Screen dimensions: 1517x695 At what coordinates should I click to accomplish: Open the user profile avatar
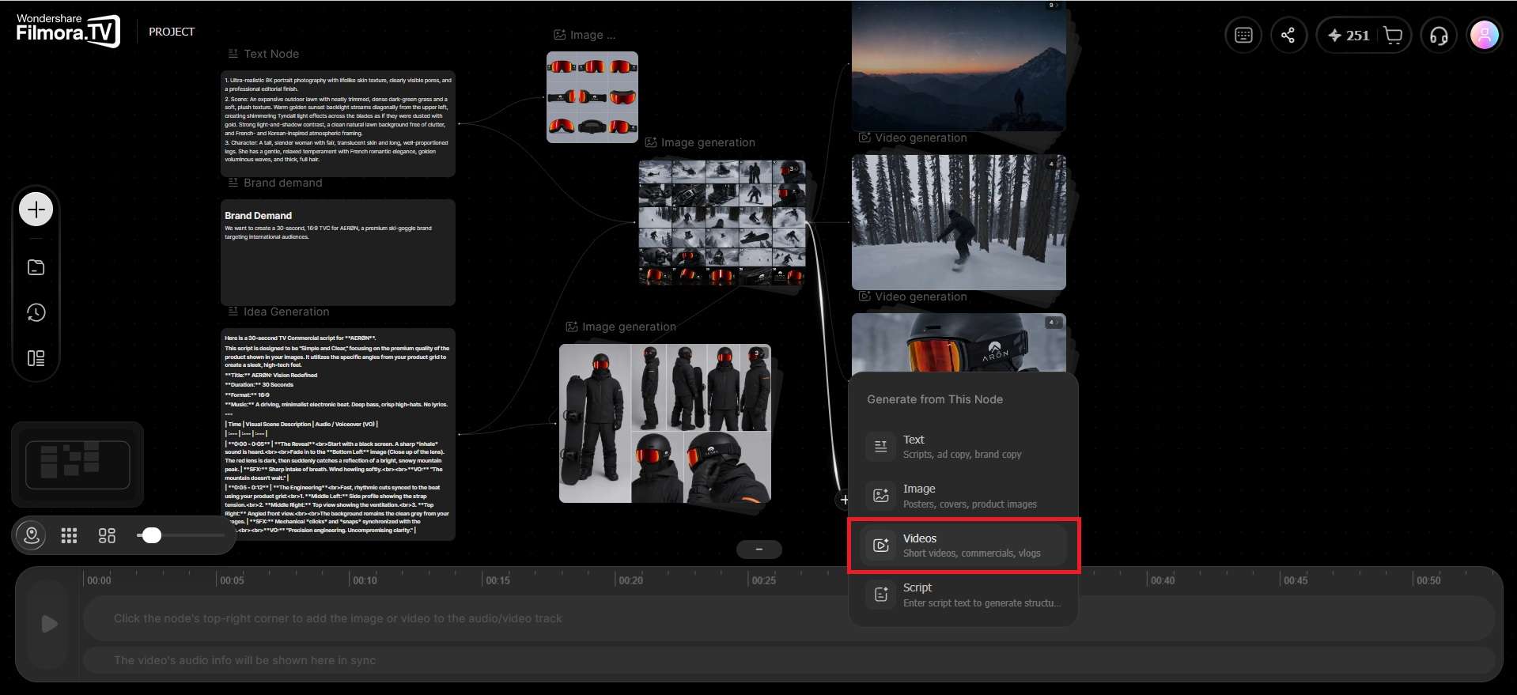(x=1485, y=36)
